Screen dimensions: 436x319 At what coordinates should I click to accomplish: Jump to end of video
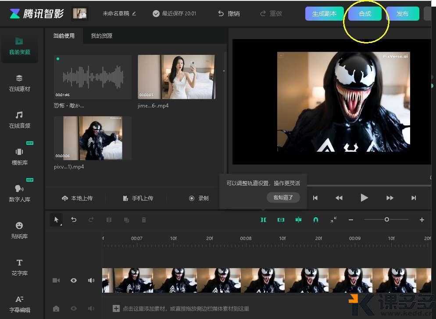414,198
